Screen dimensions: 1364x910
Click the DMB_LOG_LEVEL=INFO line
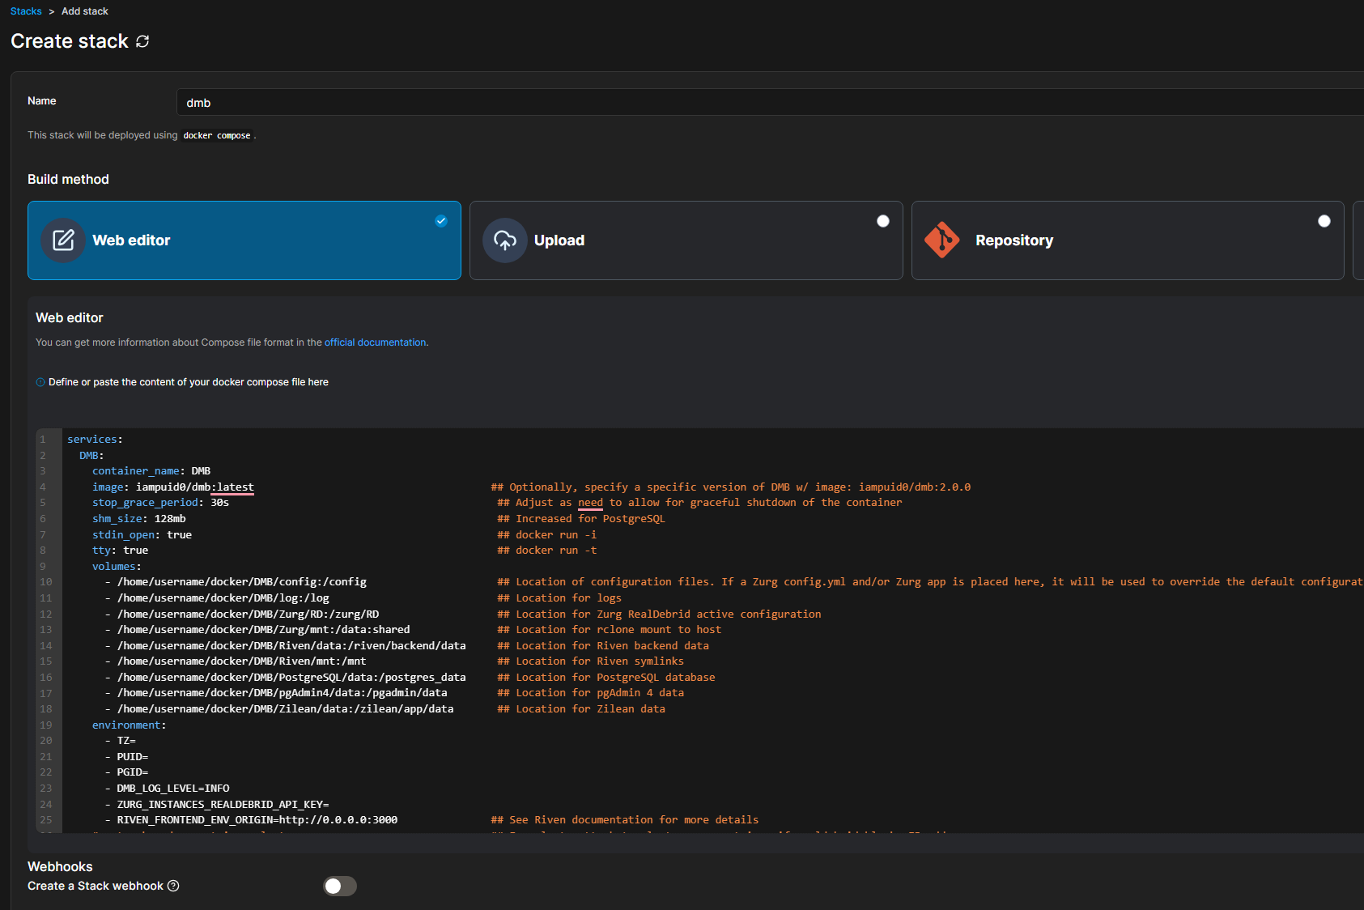(x=167, y=789)
